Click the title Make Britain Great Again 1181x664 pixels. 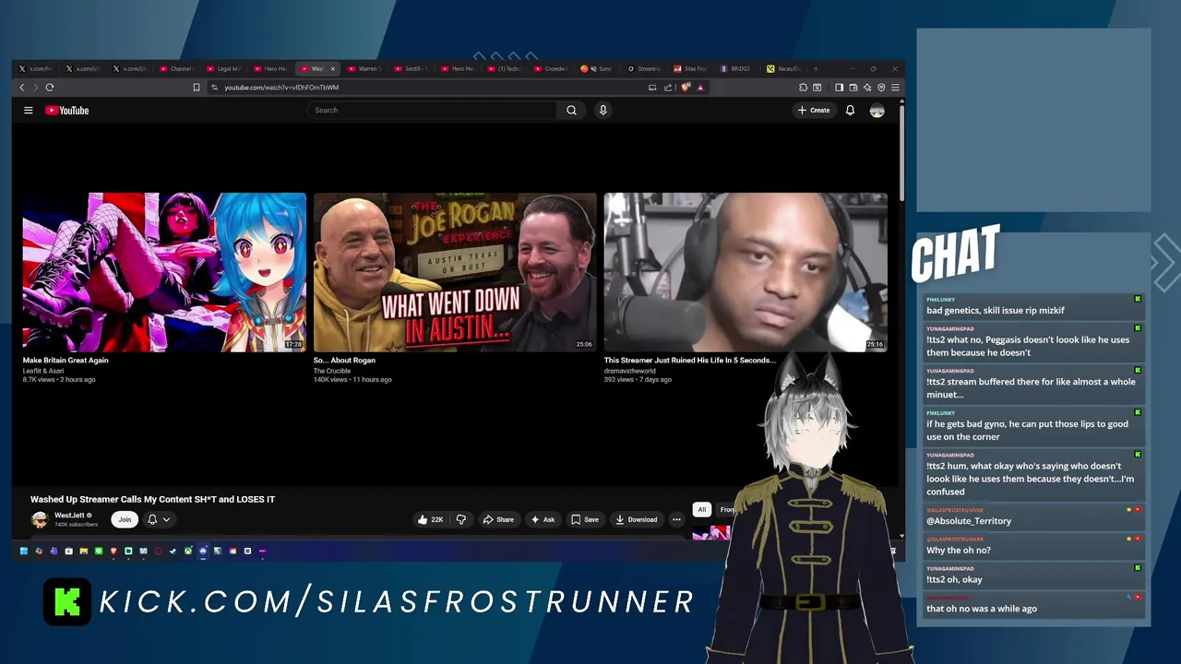tap(66, 361)
